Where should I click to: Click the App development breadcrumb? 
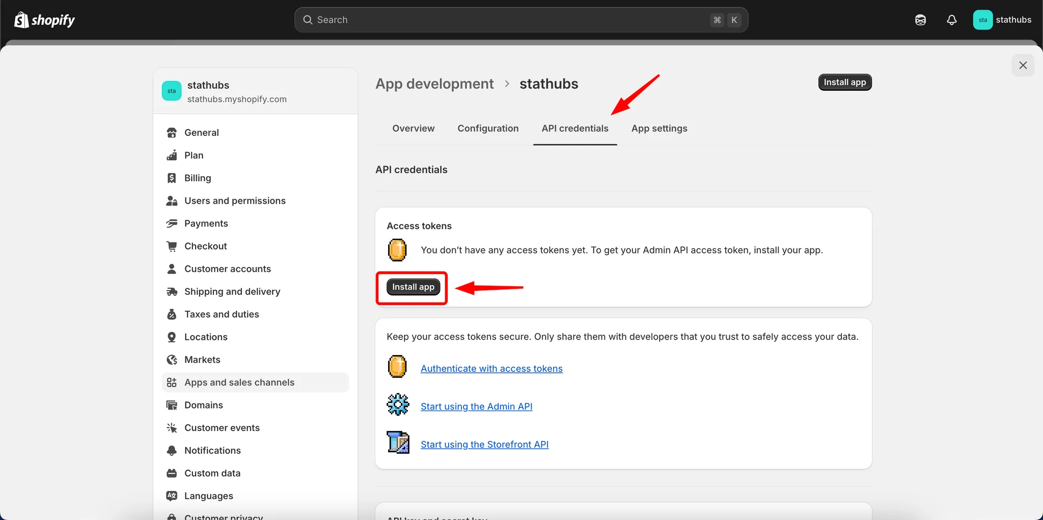point(434,84)
